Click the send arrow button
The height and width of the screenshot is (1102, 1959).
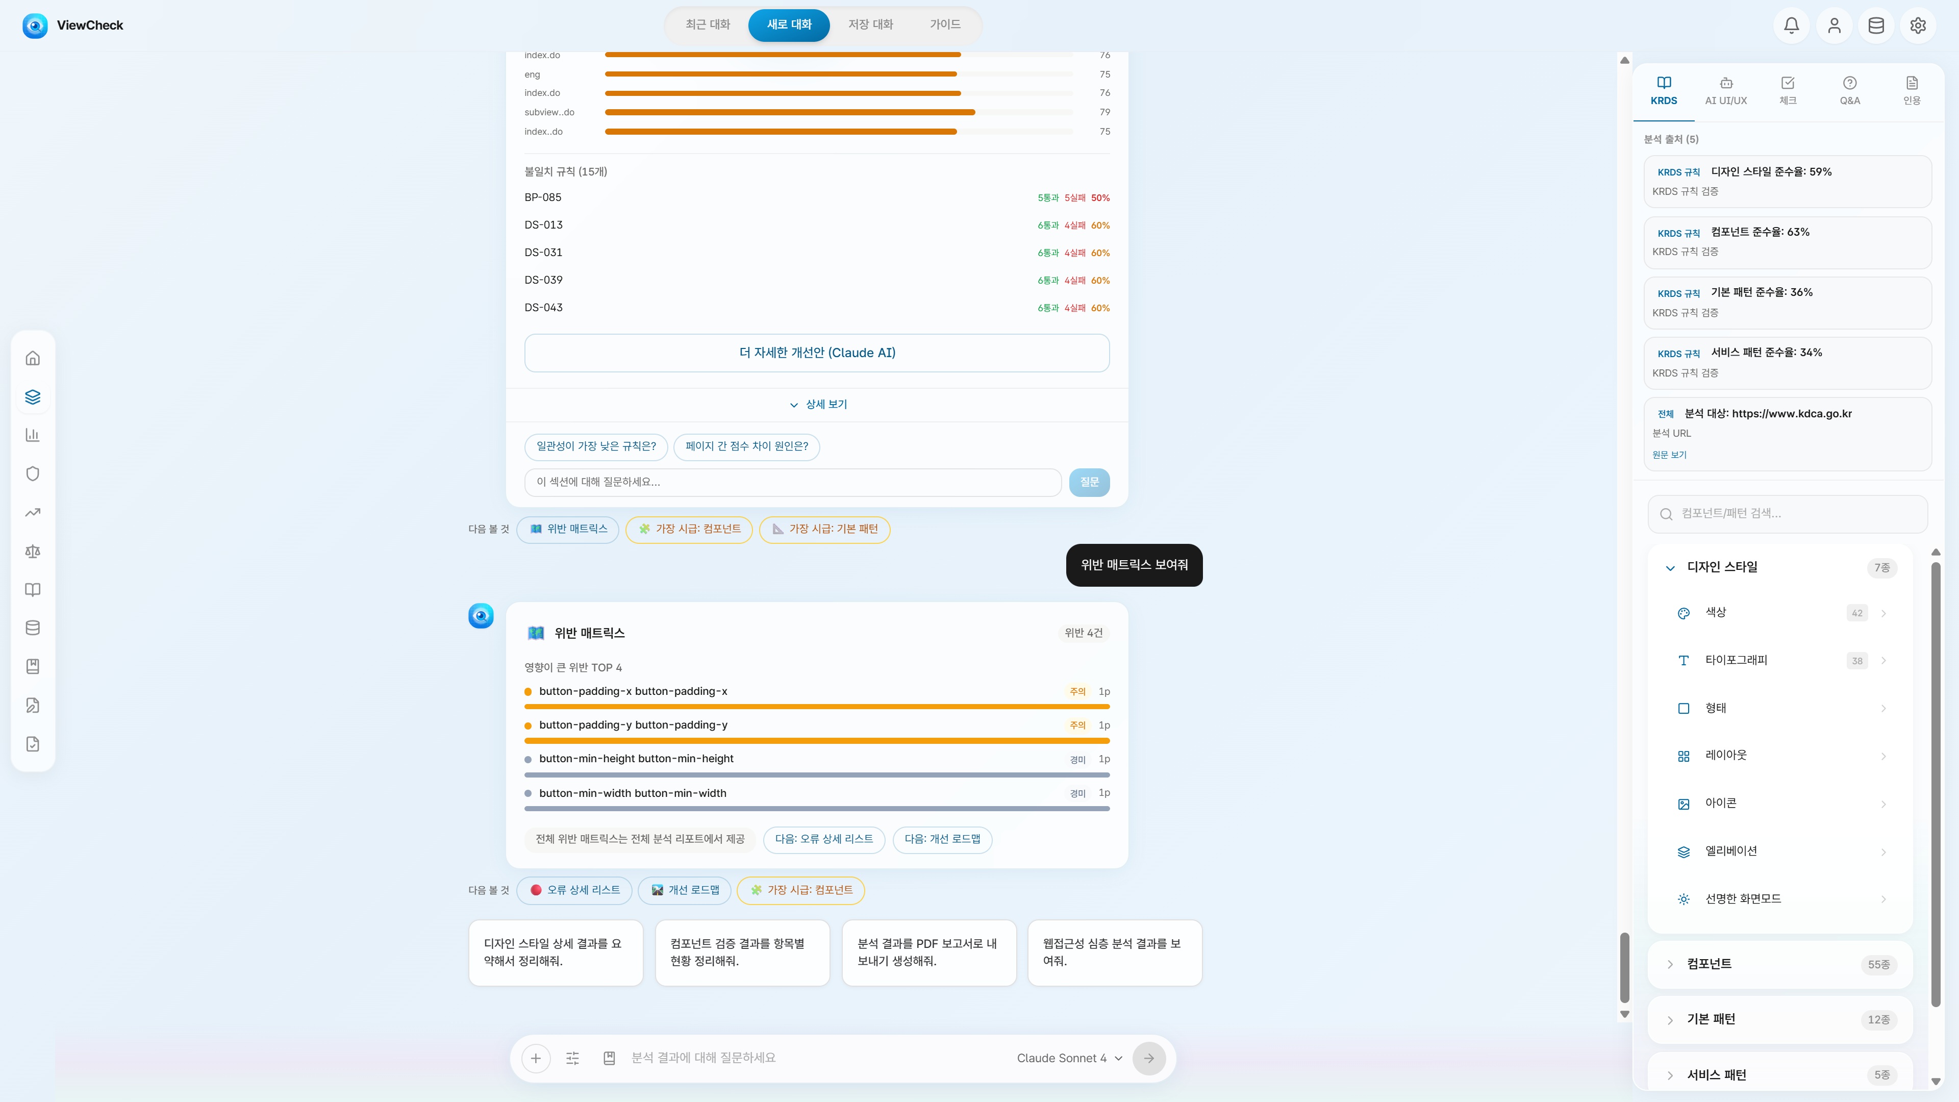tap(1149, 1058)
